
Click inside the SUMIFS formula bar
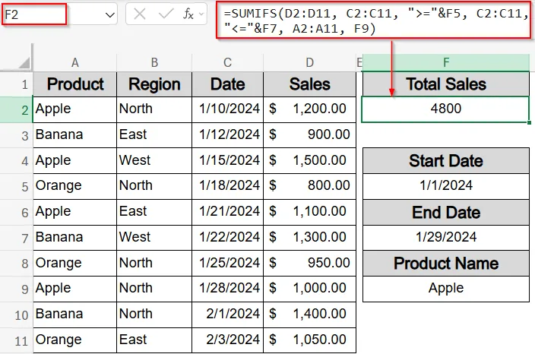(x=375, y=21)
